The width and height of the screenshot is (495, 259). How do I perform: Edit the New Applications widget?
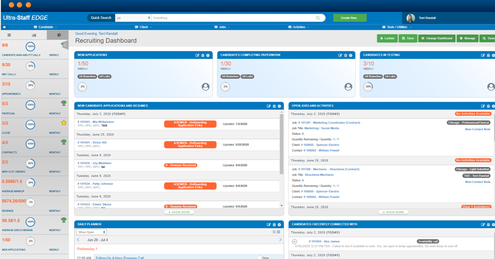tap(197, 55)
